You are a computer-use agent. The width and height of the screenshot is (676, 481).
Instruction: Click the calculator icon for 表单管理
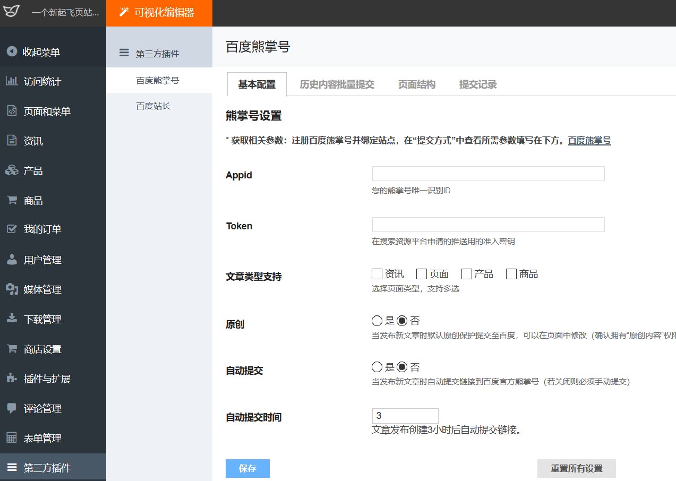[x=11, y=438]
